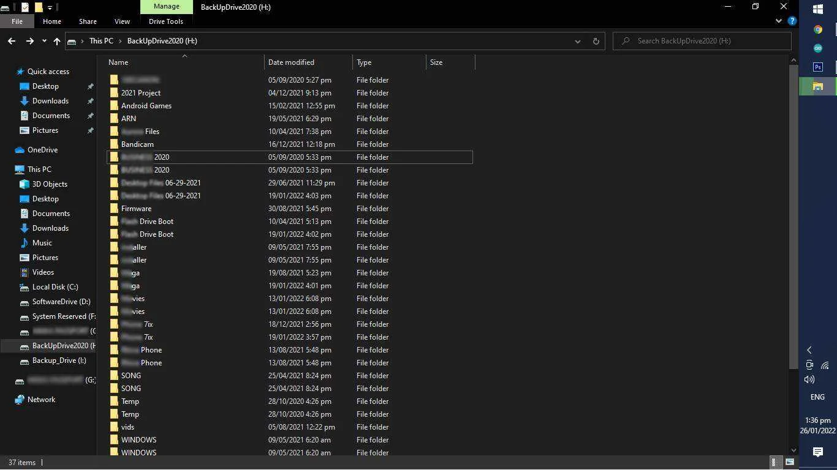Open the Explorer Help question mark
This screenshot has height=470, width=837.
(x=792, y=21)
